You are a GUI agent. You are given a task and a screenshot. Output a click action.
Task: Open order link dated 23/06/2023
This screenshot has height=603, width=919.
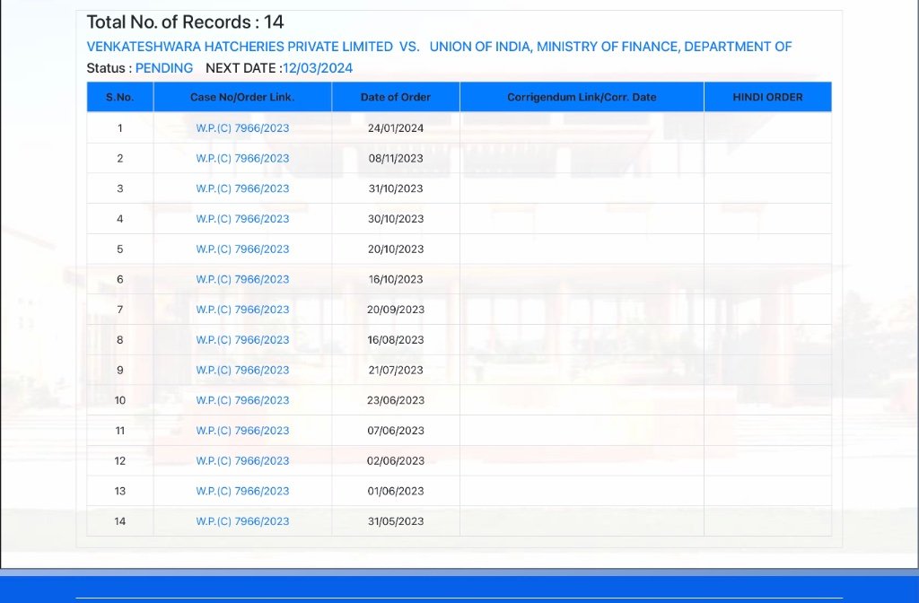(x=242, y=400)
